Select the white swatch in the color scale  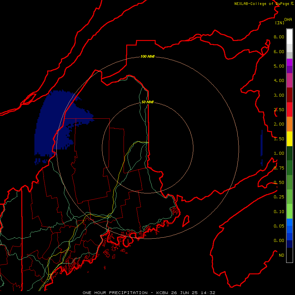click(289, 37)
